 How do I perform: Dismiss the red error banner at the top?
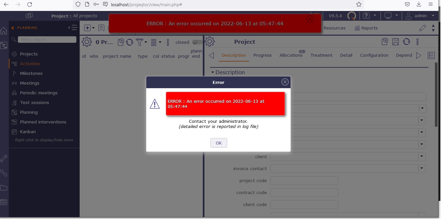(310, 19)
